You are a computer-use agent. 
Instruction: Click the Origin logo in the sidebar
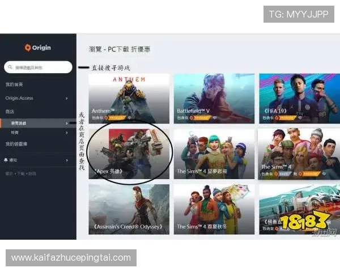(x=38, y=48)
